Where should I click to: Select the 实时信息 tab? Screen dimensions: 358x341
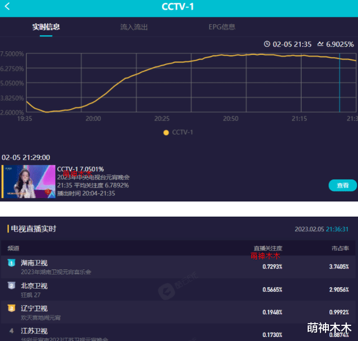(46, 27)
